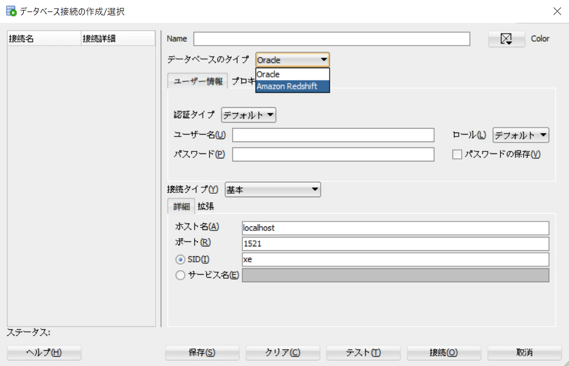This screenshot has height=366, width=569.
Task: Click the database connection icon in title bar
Action: coord(11,11)
